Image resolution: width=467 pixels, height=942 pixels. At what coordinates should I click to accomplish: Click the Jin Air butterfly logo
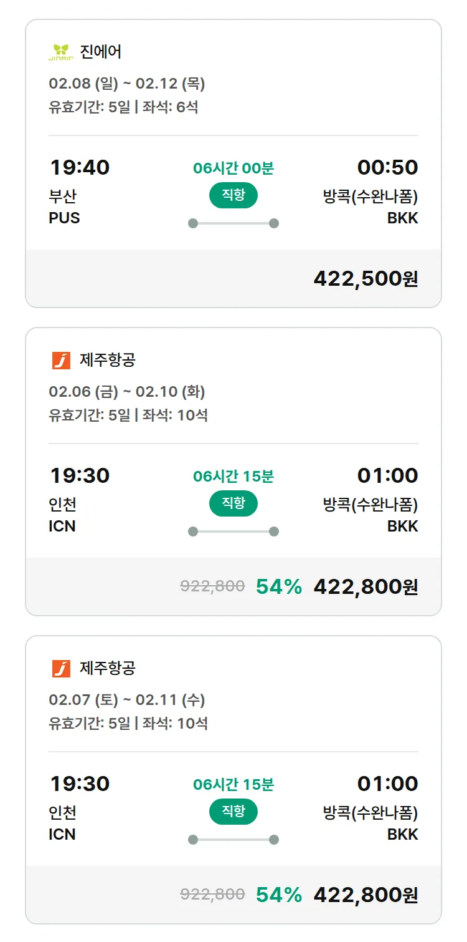tap(61, 52)
